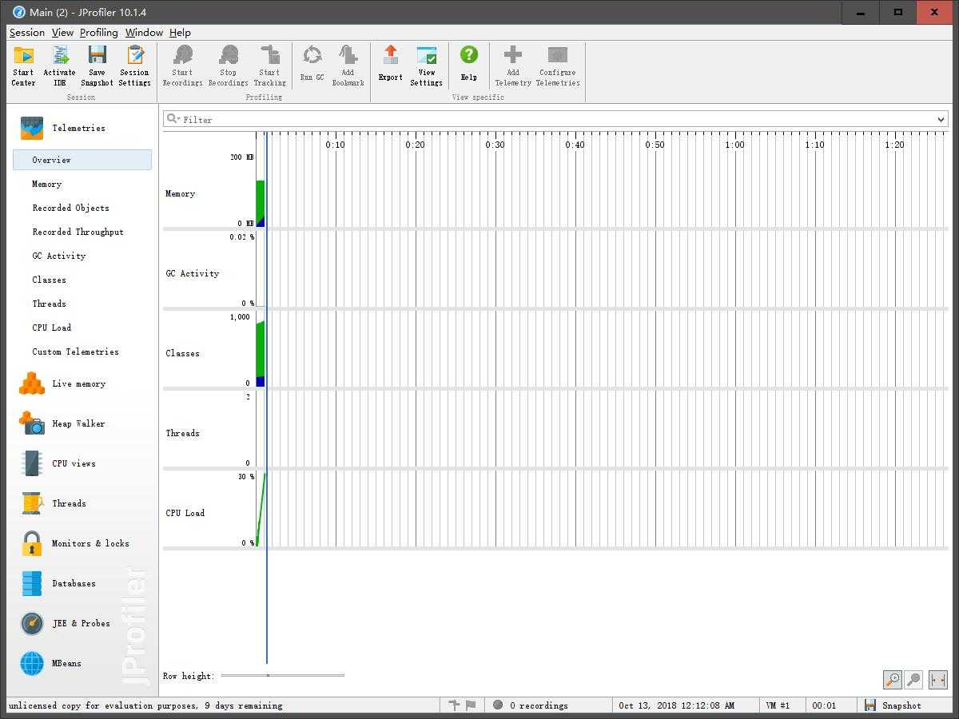This screenshot has width=959, height=719.
Task: Select Custom Telemetries item
Action: pos(75,352)
